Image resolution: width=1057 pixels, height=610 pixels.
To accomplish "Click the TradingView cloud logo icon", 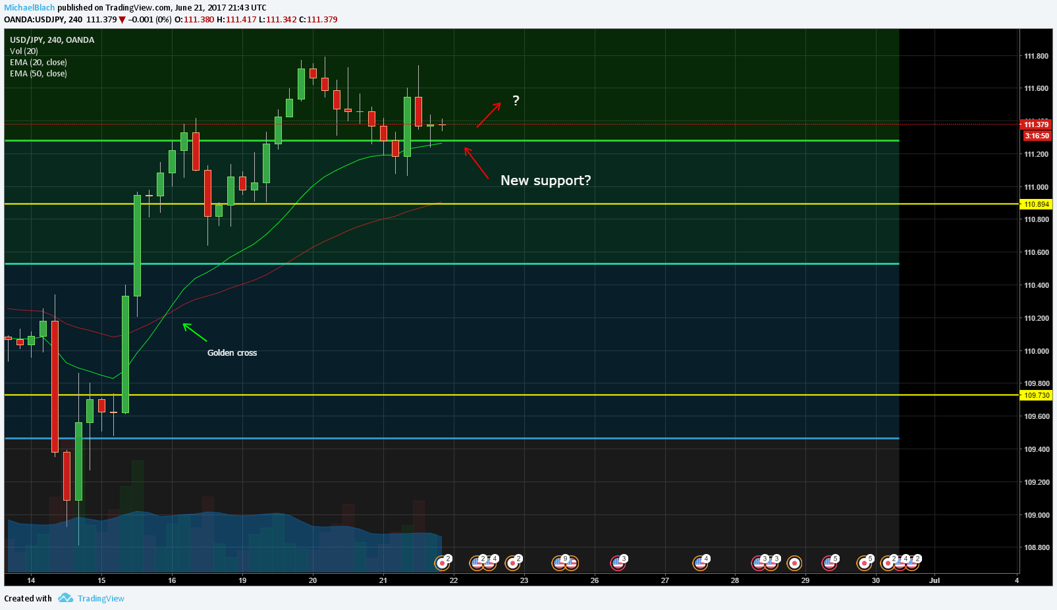I will 65,598.
